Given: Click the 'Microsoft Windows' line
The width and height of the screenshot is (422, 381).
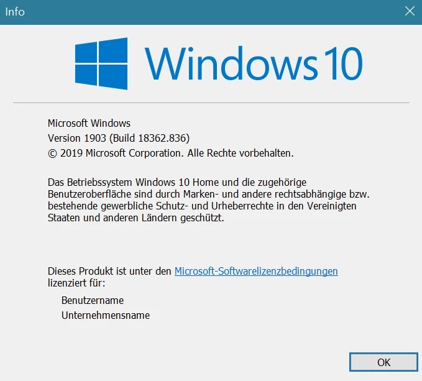Looking at the screenshot, I should [x=89, y=123].
